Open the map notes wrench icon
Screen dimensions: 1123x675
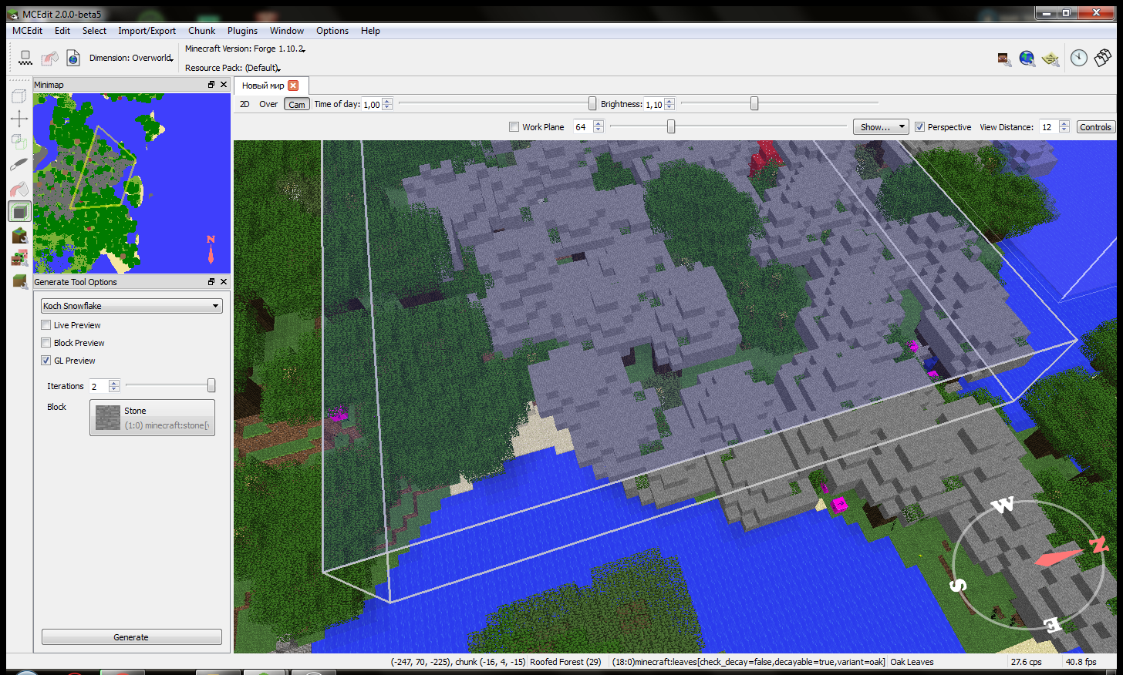pos(1050,59)
